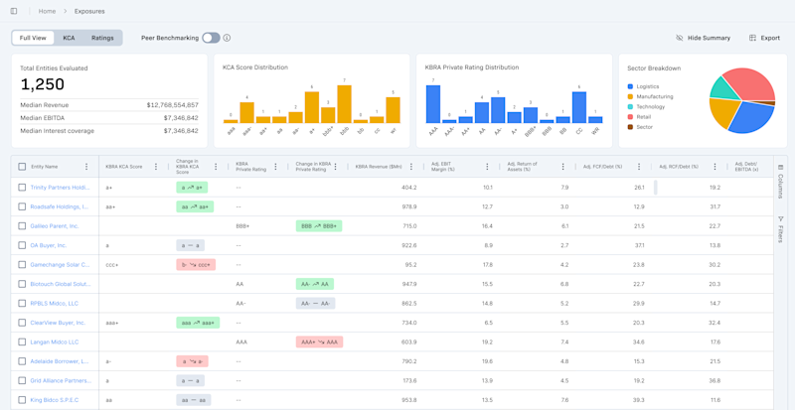Open KBRA Private Rating column menu
Image resolution: width=795 pixels, height=410 pixels.
point(275,167)
